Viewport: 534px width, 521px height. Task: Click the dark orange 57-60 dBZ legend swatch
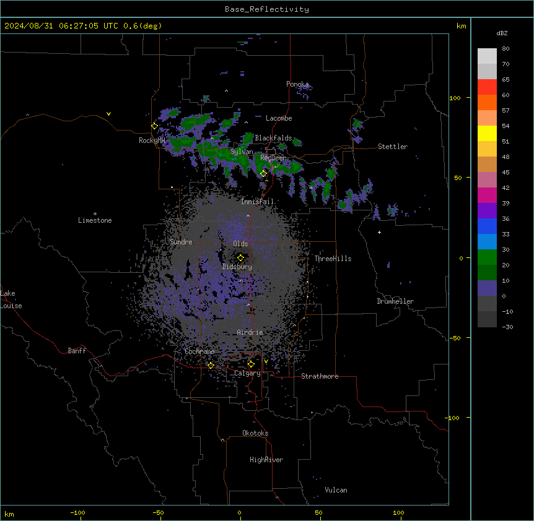click(x=487, y=102)
